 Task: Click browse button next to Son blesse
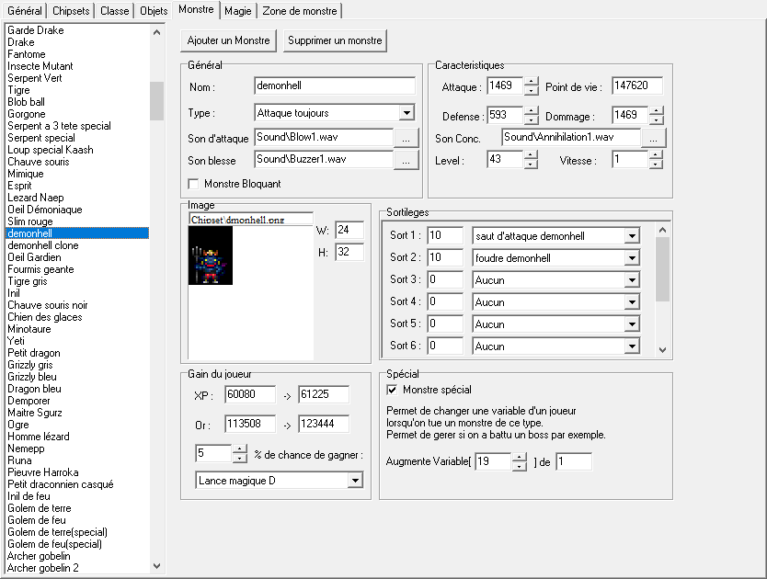coord(406,160)
